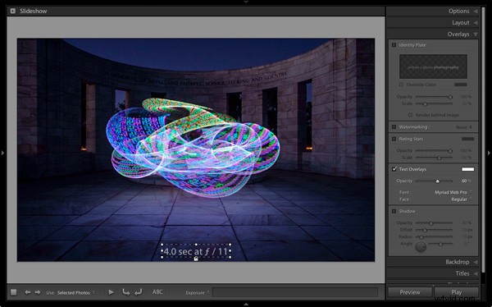The height and width of the screenshot is (307, 492).
Task: Toggle top module bar with top arrow
Action: [246, 2]
